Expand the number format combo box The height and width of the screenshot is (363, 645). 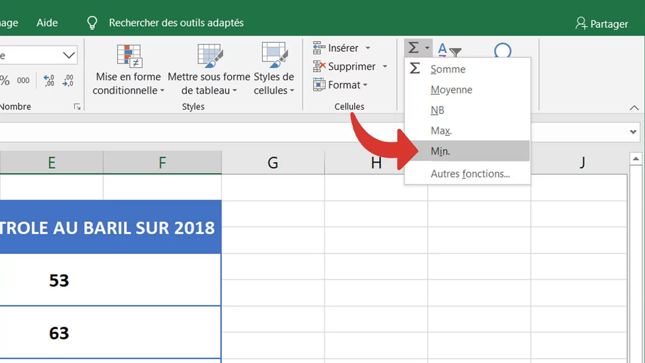(x=69, y=55)
